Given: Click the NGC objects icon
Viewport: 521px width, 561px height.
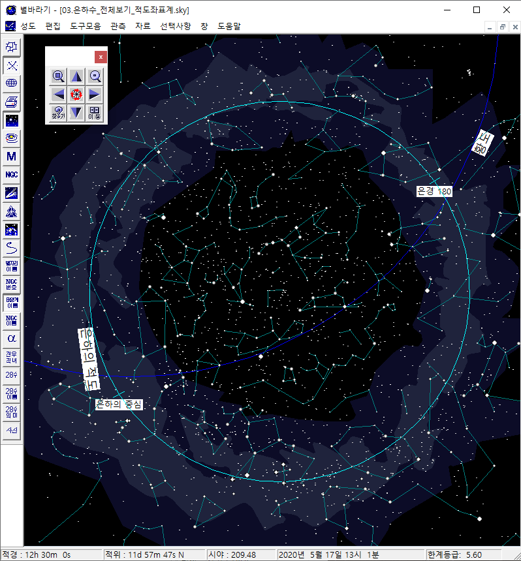Looking at the screenshot, I should 12,175.
